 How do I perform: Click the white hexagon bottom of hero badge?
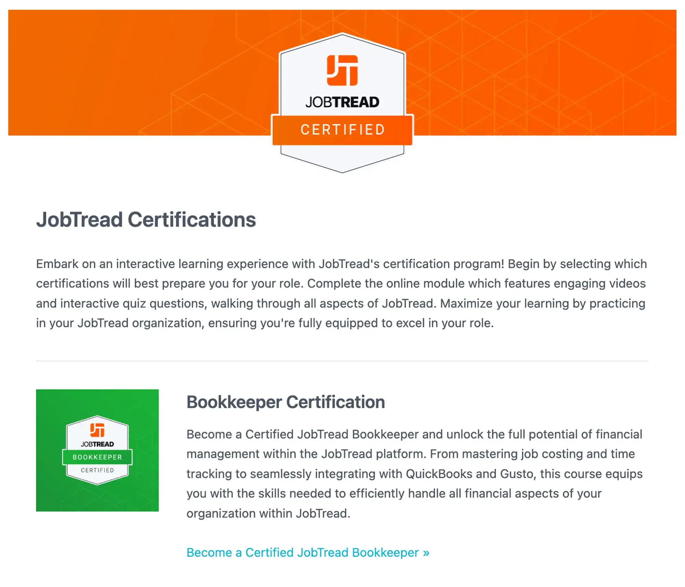pyautogui.click(x=342, y=159)
